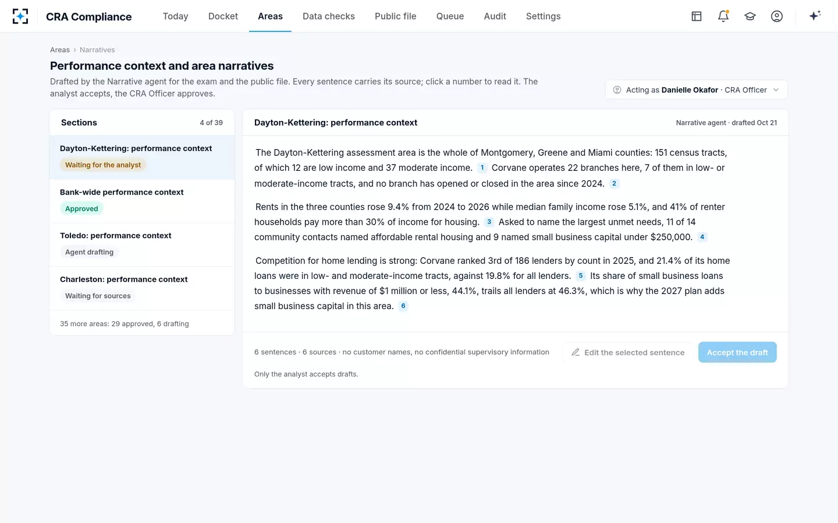Open source citation number 4
This screenshot has width=838, height=523.
pyautogui.click(x=702, y=237)
